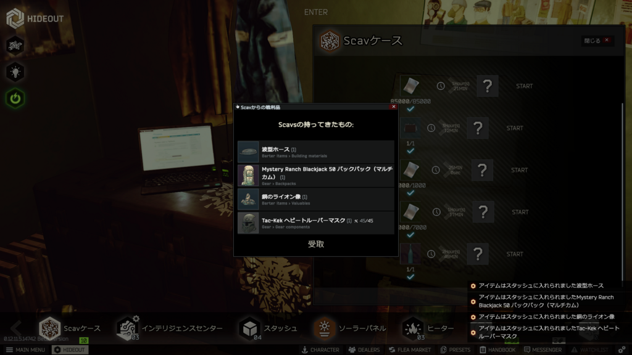The height and width of the screenshot is (355, 632).
Task: Open the インテリジェンスセンター area
Action: [128, 328]
